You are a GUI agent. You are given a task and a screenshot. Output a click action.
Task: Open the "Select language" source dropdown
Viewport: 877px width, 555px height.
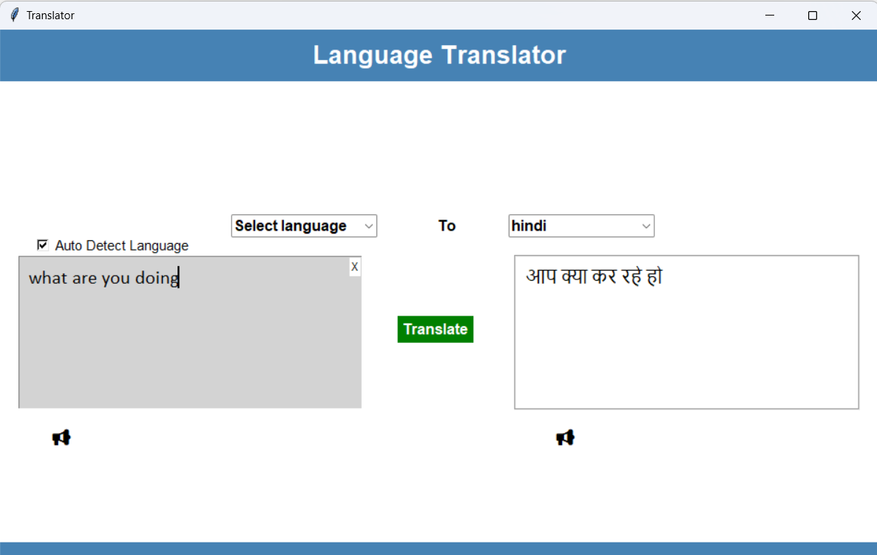click(x=296, y=226)
